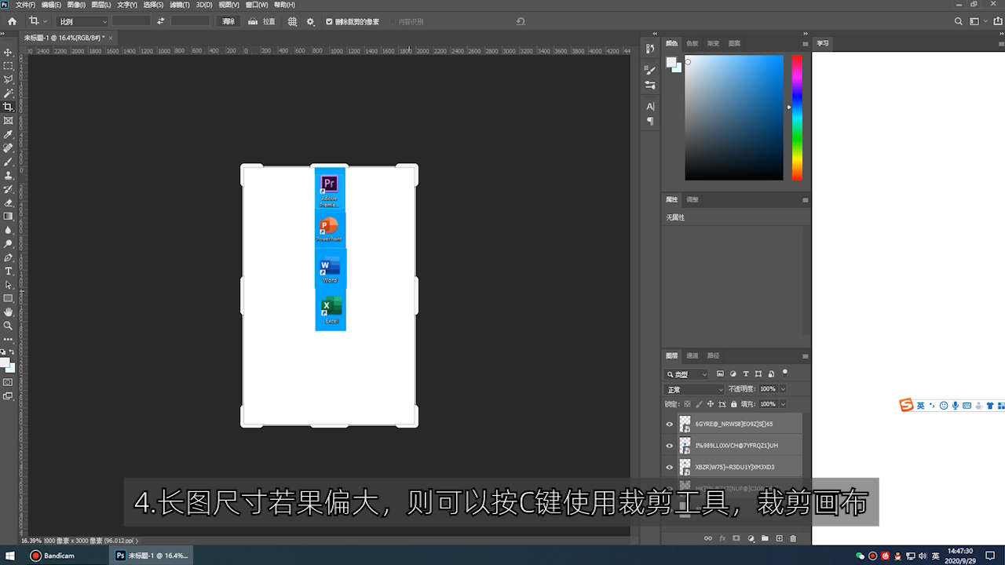Select the Move tool
This screenshot has width=1005, height=565.
pos(9,53)
